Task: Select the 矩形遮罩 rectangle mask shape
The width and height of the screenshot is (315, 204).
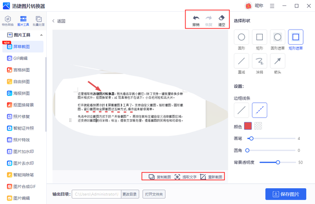Action: 295,37
